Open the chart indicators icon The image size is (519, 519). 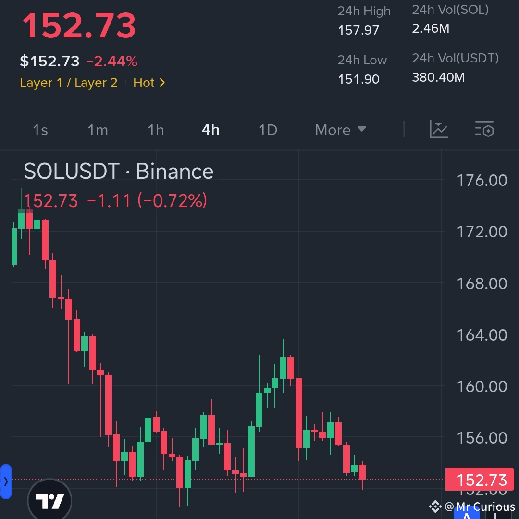[439, 129]
